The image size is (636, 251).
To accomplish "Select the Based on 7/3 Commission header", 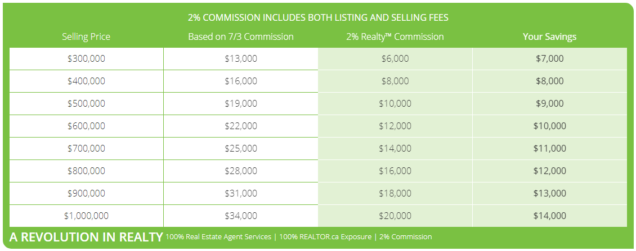I will (x=241, y=36).
